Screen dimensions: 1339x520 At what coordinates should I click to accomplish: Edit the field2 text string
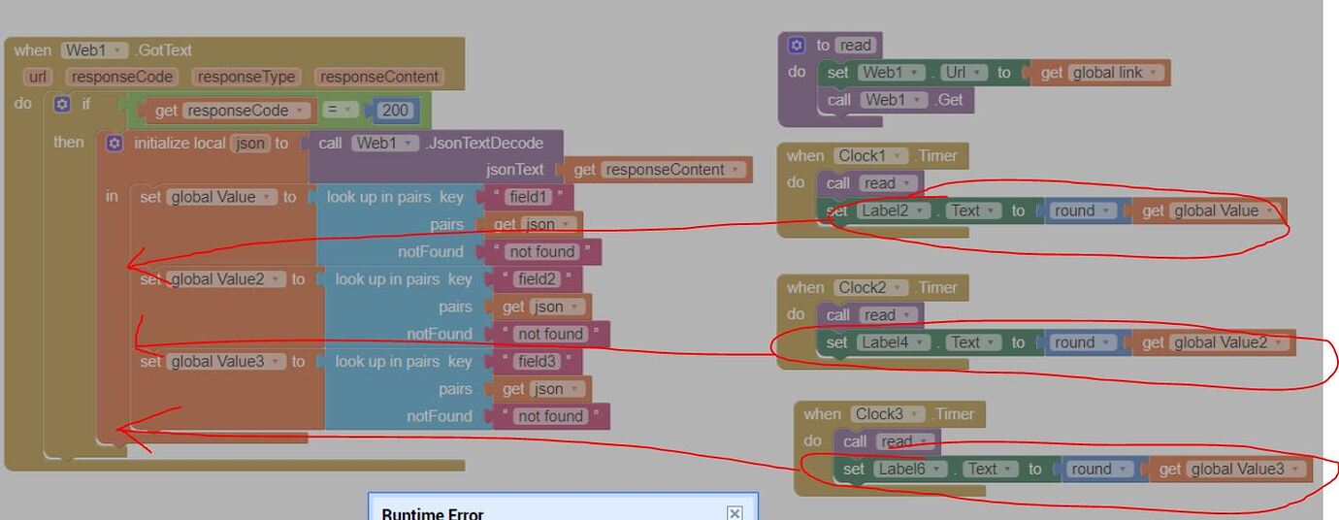point(537,279)
